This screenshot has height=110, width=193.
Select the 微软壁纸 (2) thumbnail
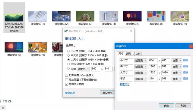pyautogui.click(x=61, y=16)
